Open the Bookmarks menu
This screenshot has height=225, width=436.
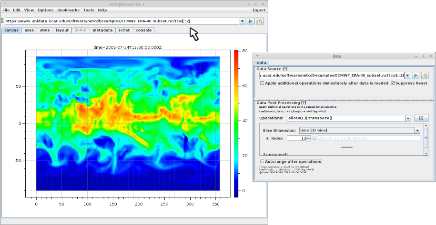69,10
